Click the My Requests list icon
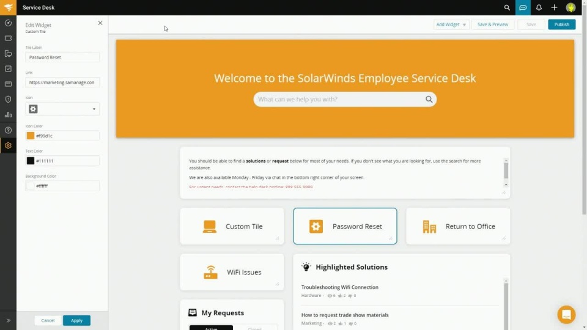 (193, 312)
